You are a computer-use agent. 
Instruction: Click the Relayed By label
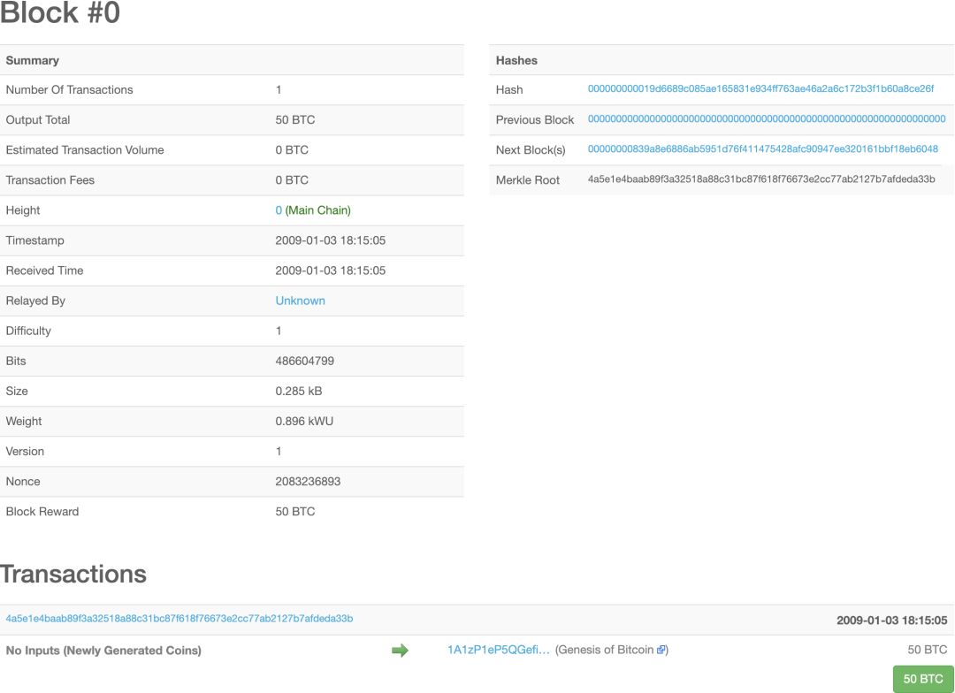(35, 301)
